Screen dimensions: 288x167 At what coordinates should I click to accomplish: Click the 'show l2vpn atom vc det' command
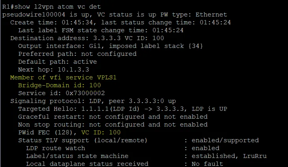pos(58,7)
